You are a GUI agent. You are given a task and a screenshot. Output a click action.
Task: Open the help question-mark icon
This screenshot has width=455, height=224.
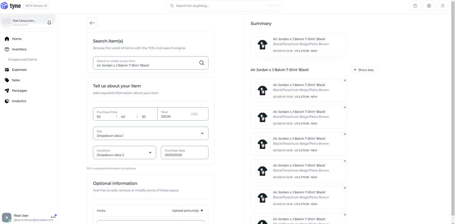[x=415, y=6]
